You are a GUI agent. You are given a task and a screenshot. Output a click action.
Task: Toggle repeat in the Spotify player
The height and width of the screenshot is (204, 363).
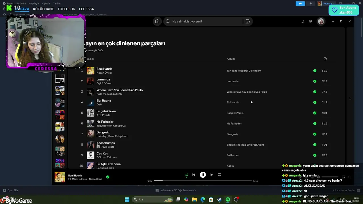[220, 175]
